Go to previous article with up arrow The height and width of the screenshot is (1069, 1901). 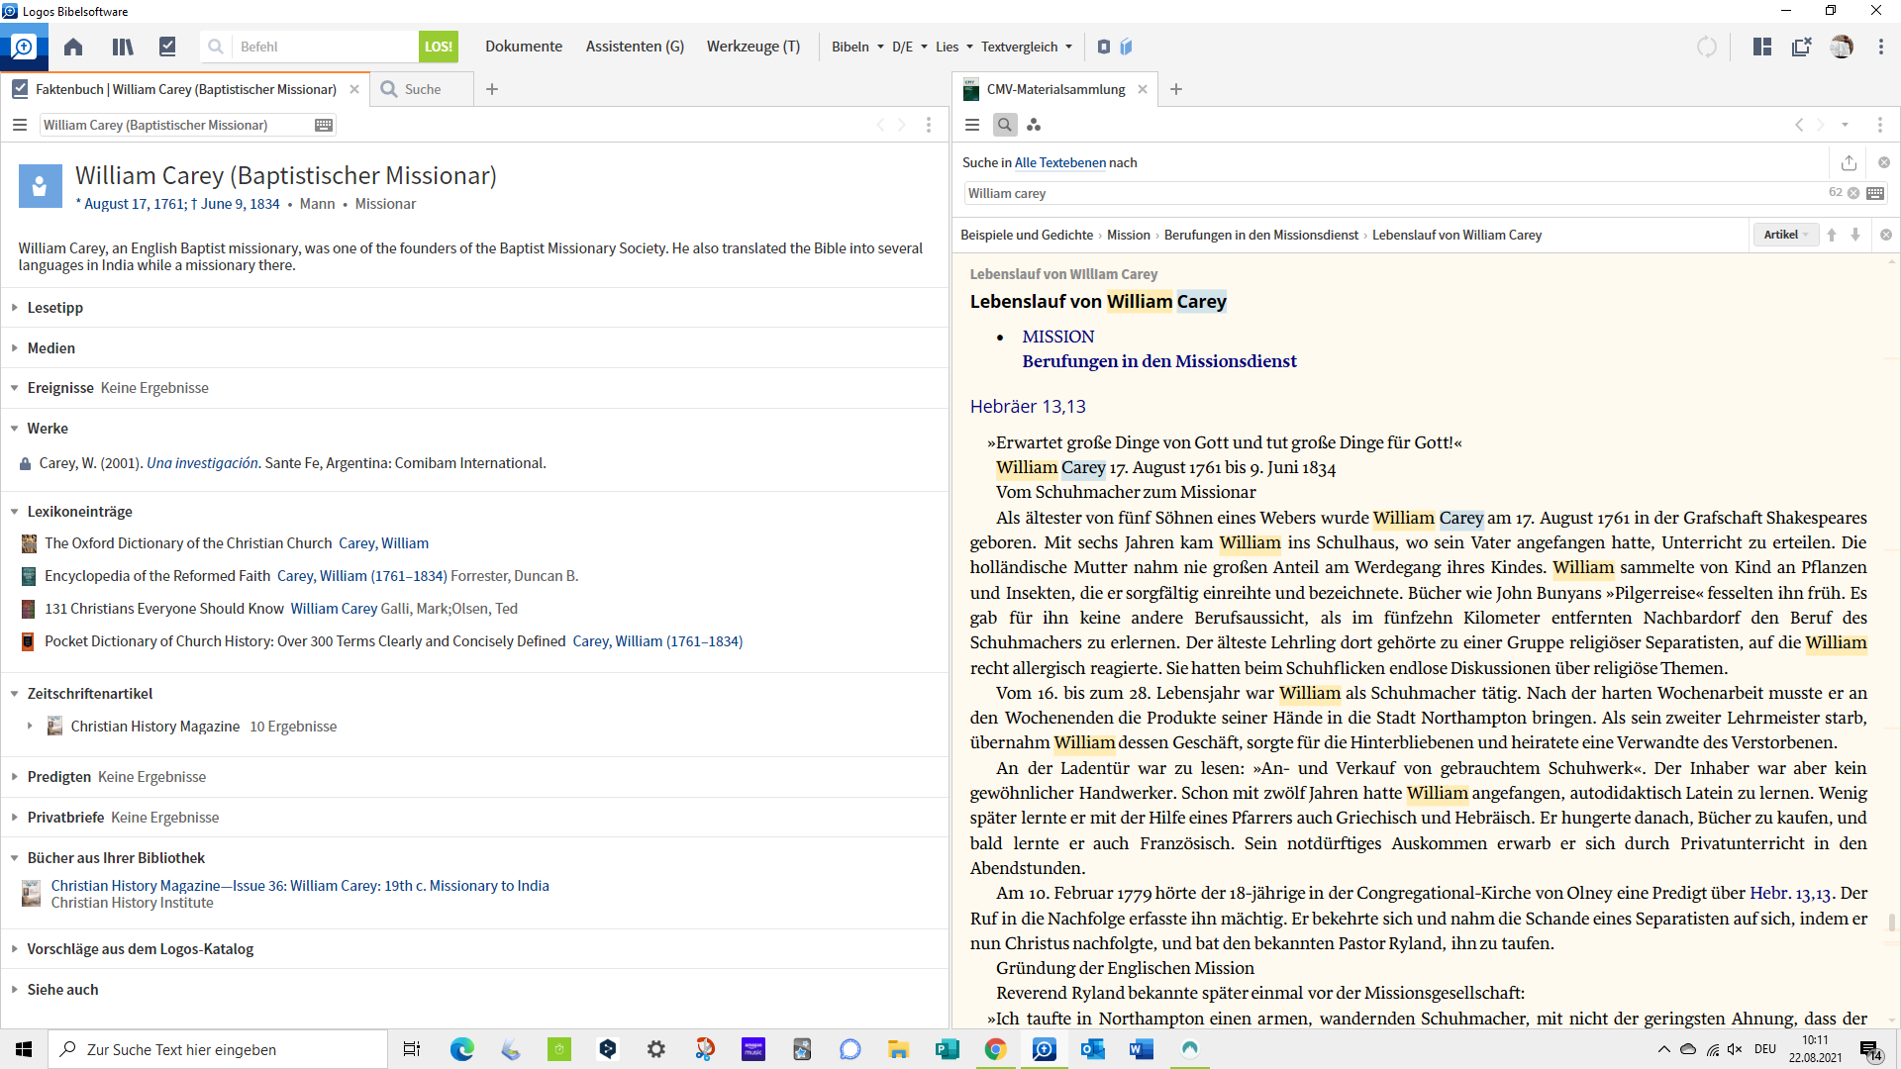(1832, 235)
